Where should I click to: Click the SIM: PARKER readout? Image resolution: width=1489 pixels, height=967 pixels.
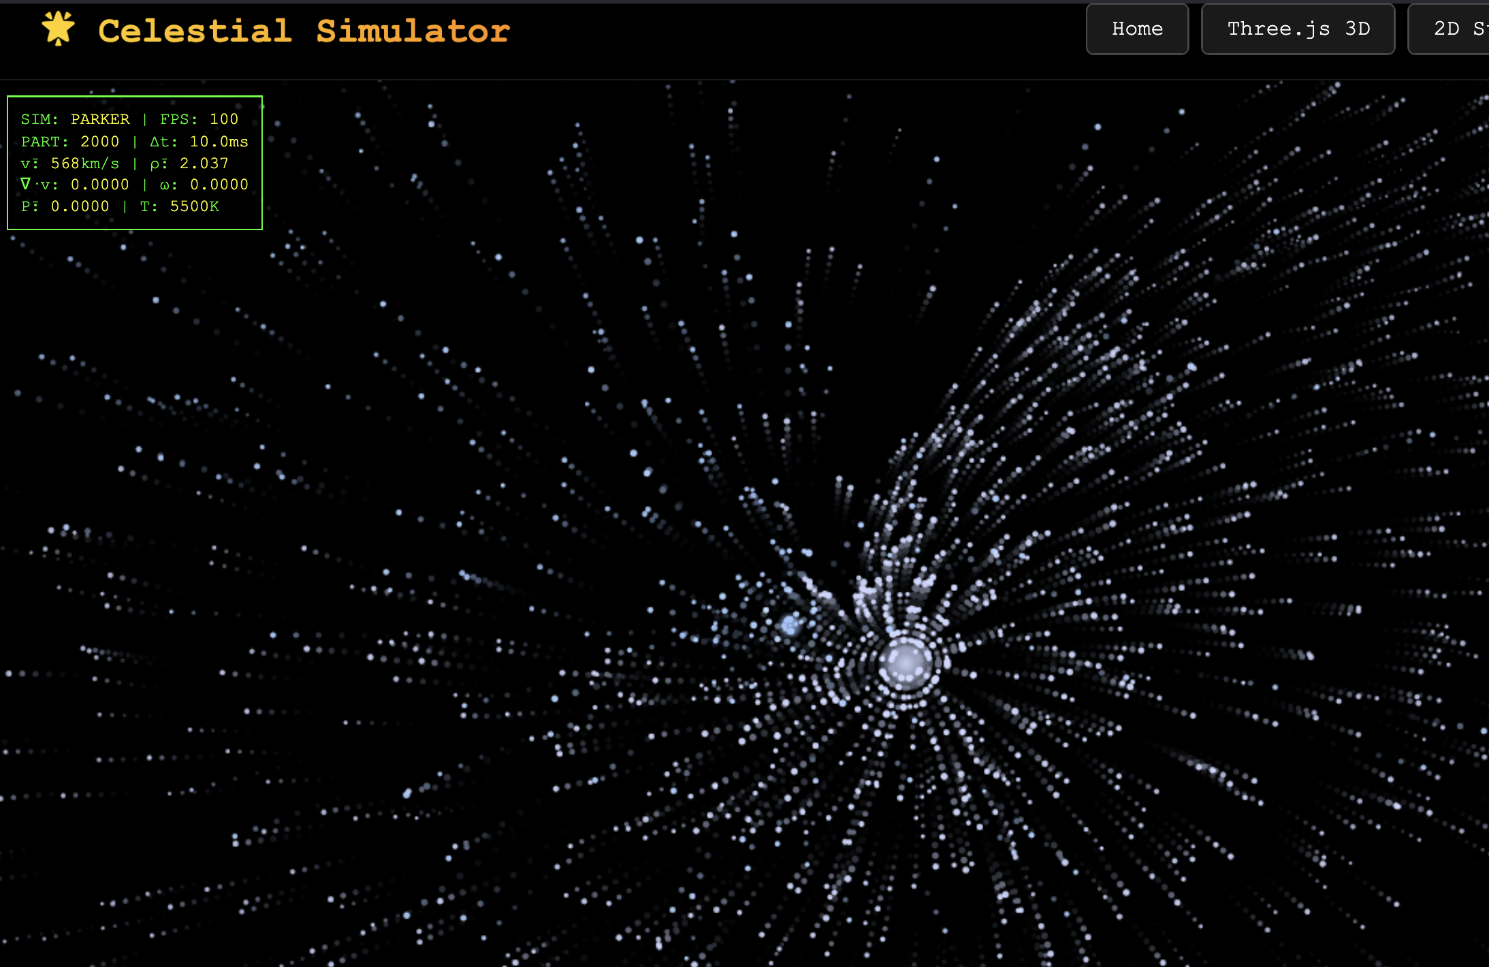[75, 119]
